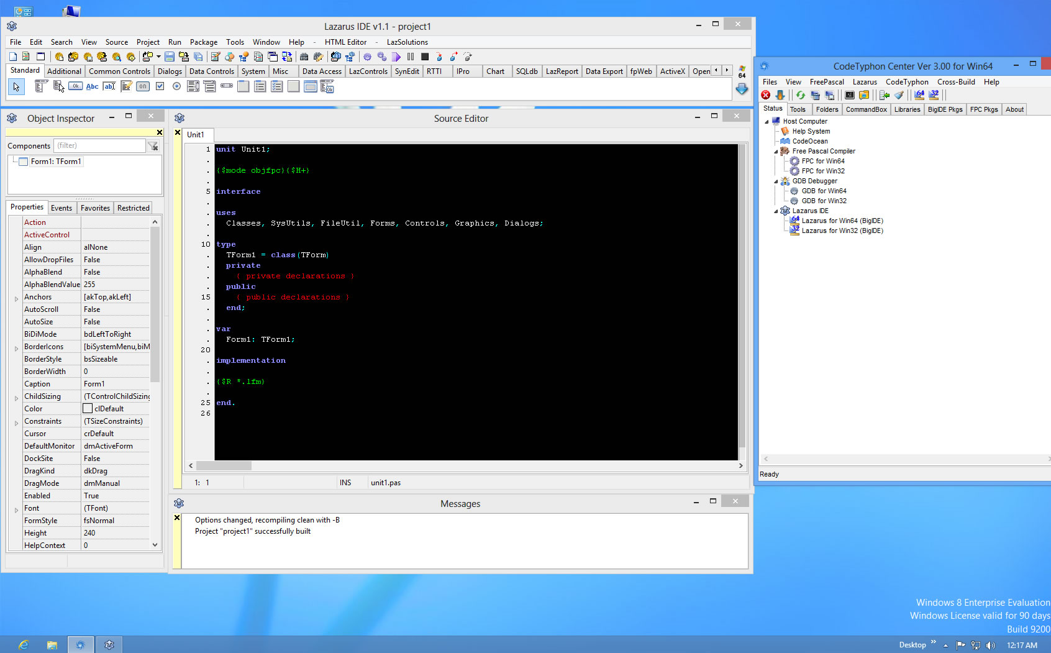Click the Pause execution icon
This screenshot has width=1051, height=653.
pyautogui.click(x=411, y=57)
